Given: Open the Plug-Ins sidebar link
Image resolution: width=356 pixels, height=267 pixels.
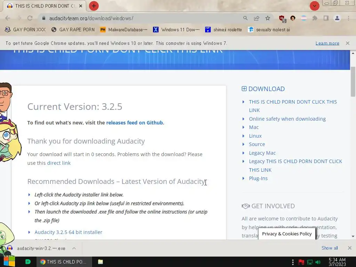Looking at the screenshot, I should (x=258, y=178).
